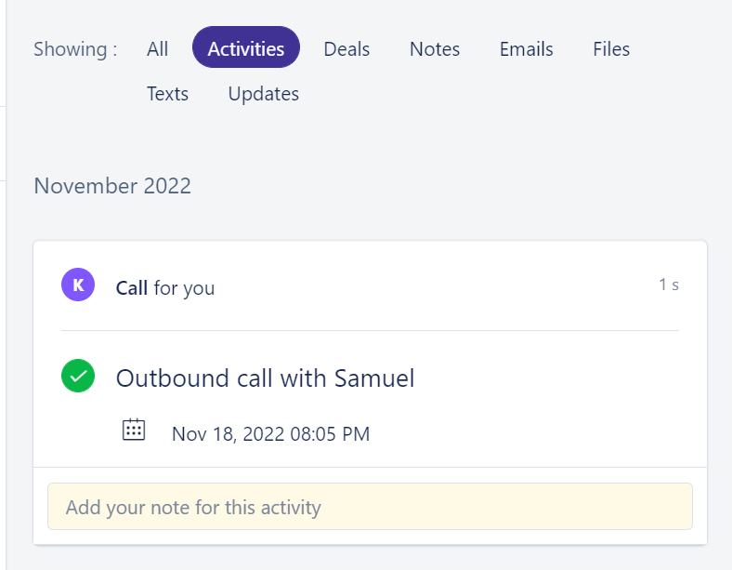Filter timeline by Emails
The image size is (732, 570).
(527, 49)
